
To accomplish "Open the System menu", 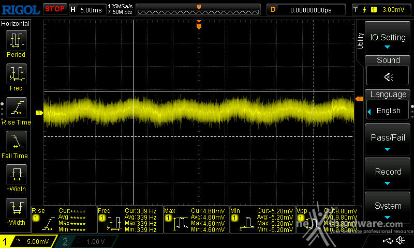I will 387,208.
